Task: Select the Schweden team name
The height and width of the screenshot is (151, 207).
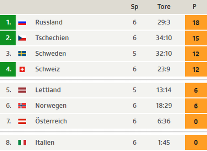Action: [x=51, y=54]
